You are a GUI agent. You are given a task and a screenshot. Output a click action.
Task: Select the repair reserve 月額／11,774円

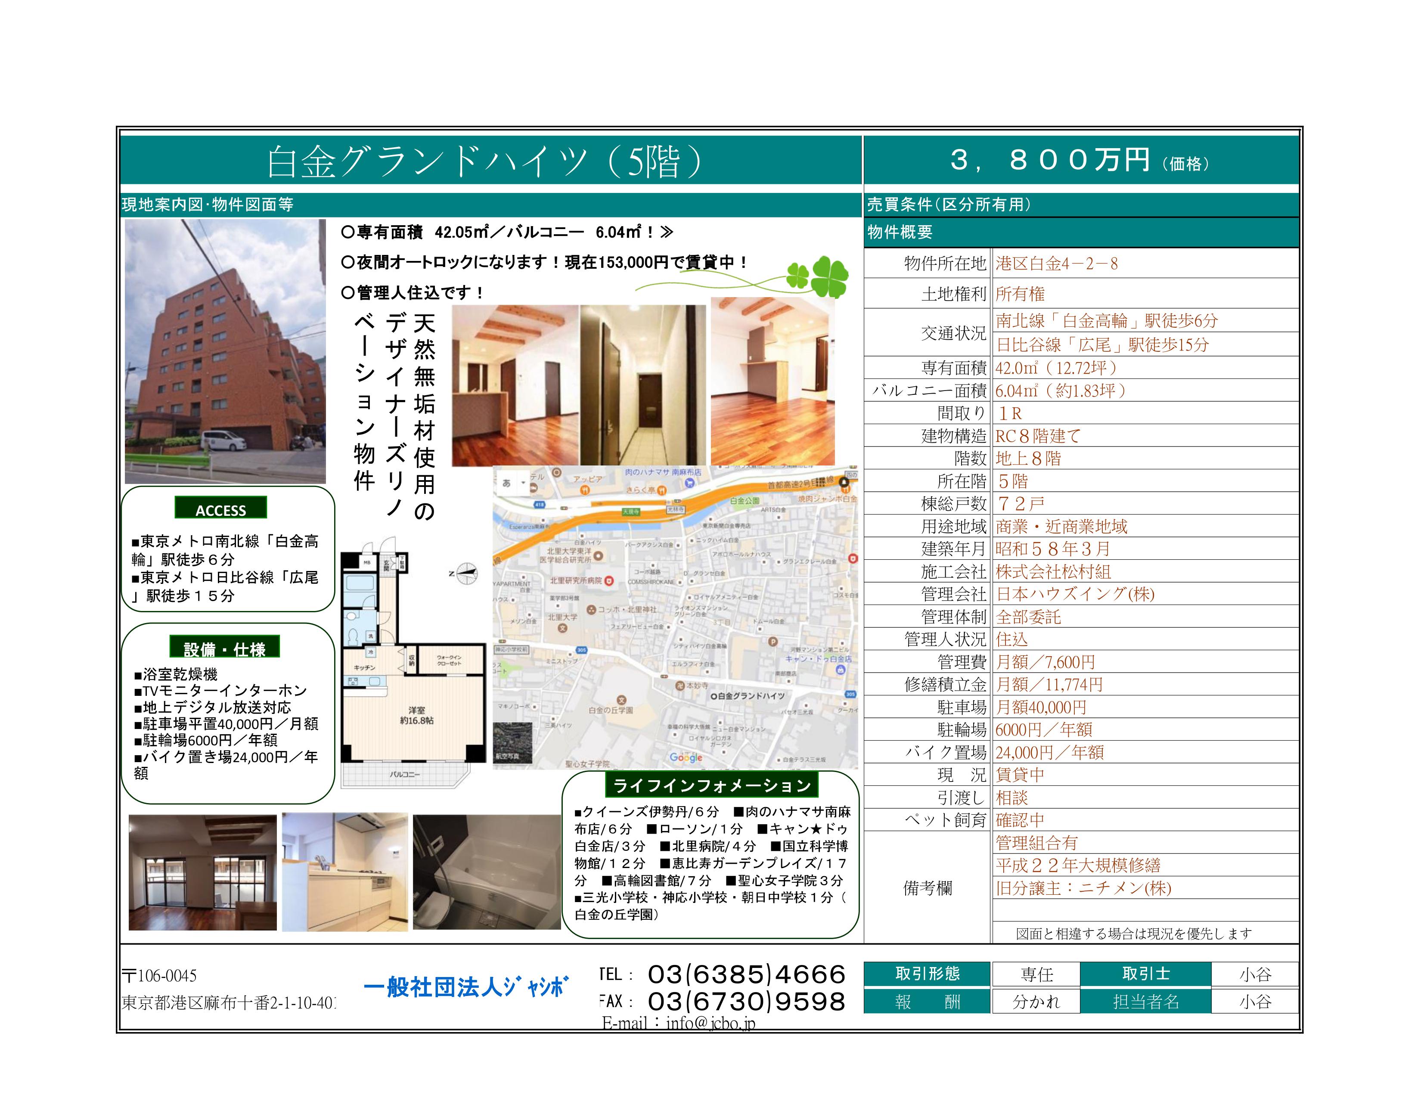click(x=1049, y=685)
